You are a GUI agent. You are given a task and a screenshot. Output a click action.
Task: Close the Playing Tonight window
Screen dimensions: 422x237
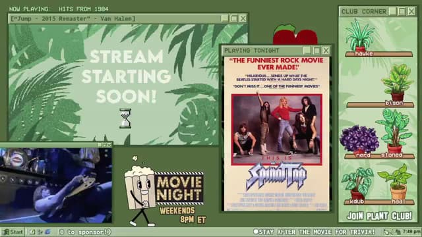pos(326,50)
